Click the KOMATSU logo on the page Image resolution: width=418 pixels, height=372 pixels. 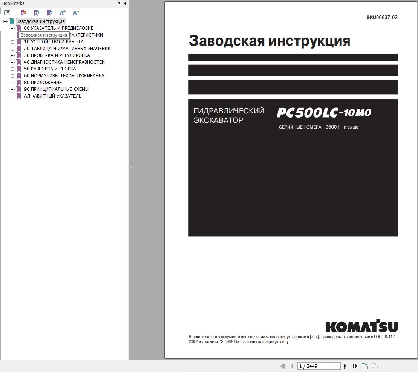(361, 326)
